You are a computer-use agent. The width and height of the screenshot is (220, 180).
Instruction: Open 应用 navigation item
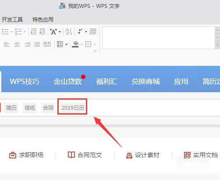point(181,81)
